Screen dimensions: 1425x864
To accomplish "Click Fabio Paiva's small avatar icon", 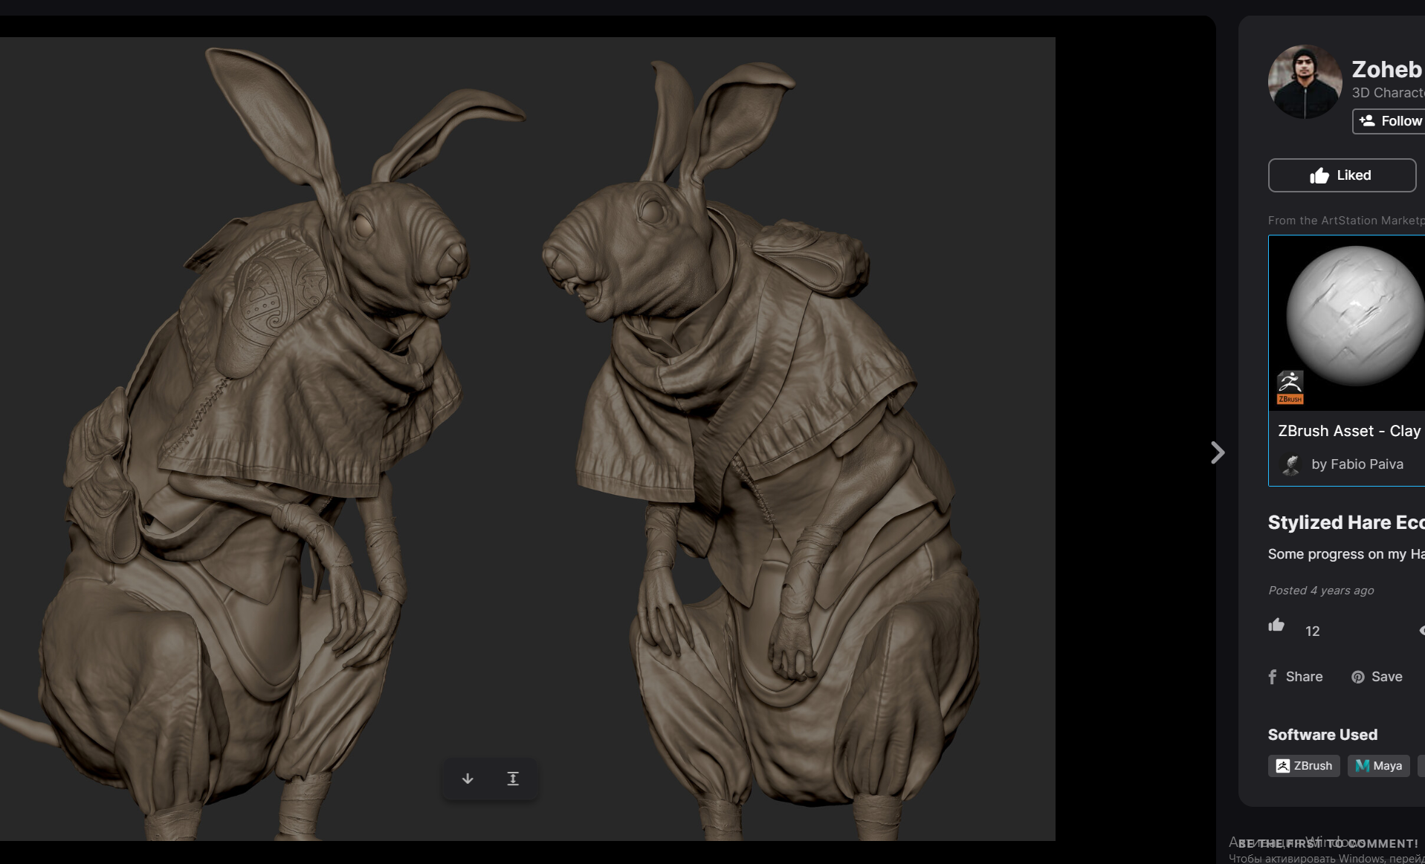I will coord(1291,464).
